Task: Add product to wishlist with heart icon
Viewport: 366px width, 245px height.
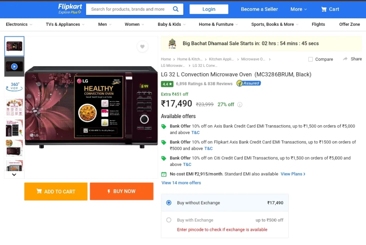Action: 142,46
